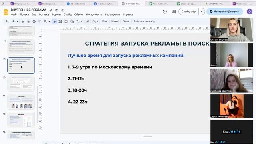Viewport: 256px width, 144px height.
Task: Select slide 13 thumbnail
Action: click(21, 84)
